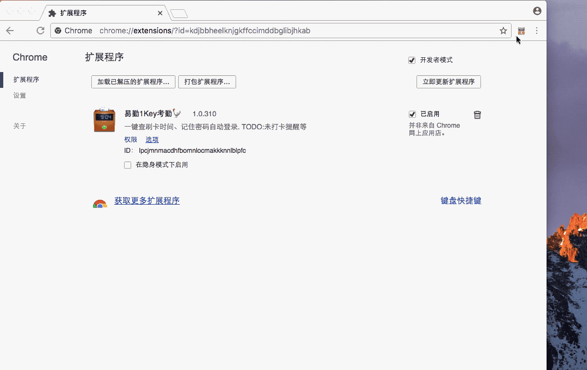The width and height of the screenshot is (587, 370).
Task: Open 设置 in the sidebar
Action: 20,96
